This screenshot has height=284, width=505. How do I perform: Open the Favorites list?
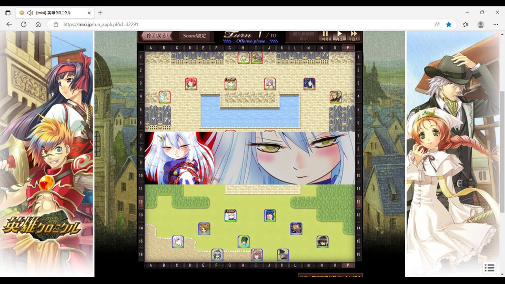pyautogui.click(x=466, y=25)
